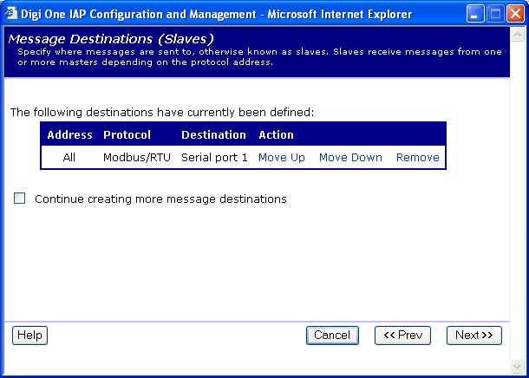The width and height of the screenshot is (529, 378).
Task: Move the Serial port 1 entry down
Action: pyautogui.click(x=350, y=158)
